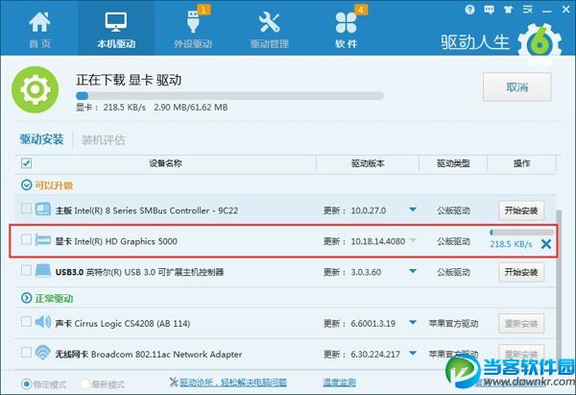
Task: Collapse the 可以升级 section
Action: click(27, 185)
